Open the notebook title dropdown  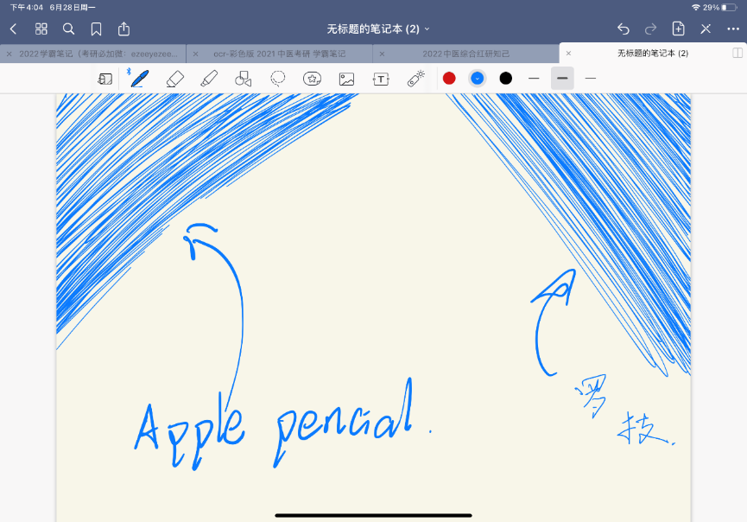pos(426,29)
